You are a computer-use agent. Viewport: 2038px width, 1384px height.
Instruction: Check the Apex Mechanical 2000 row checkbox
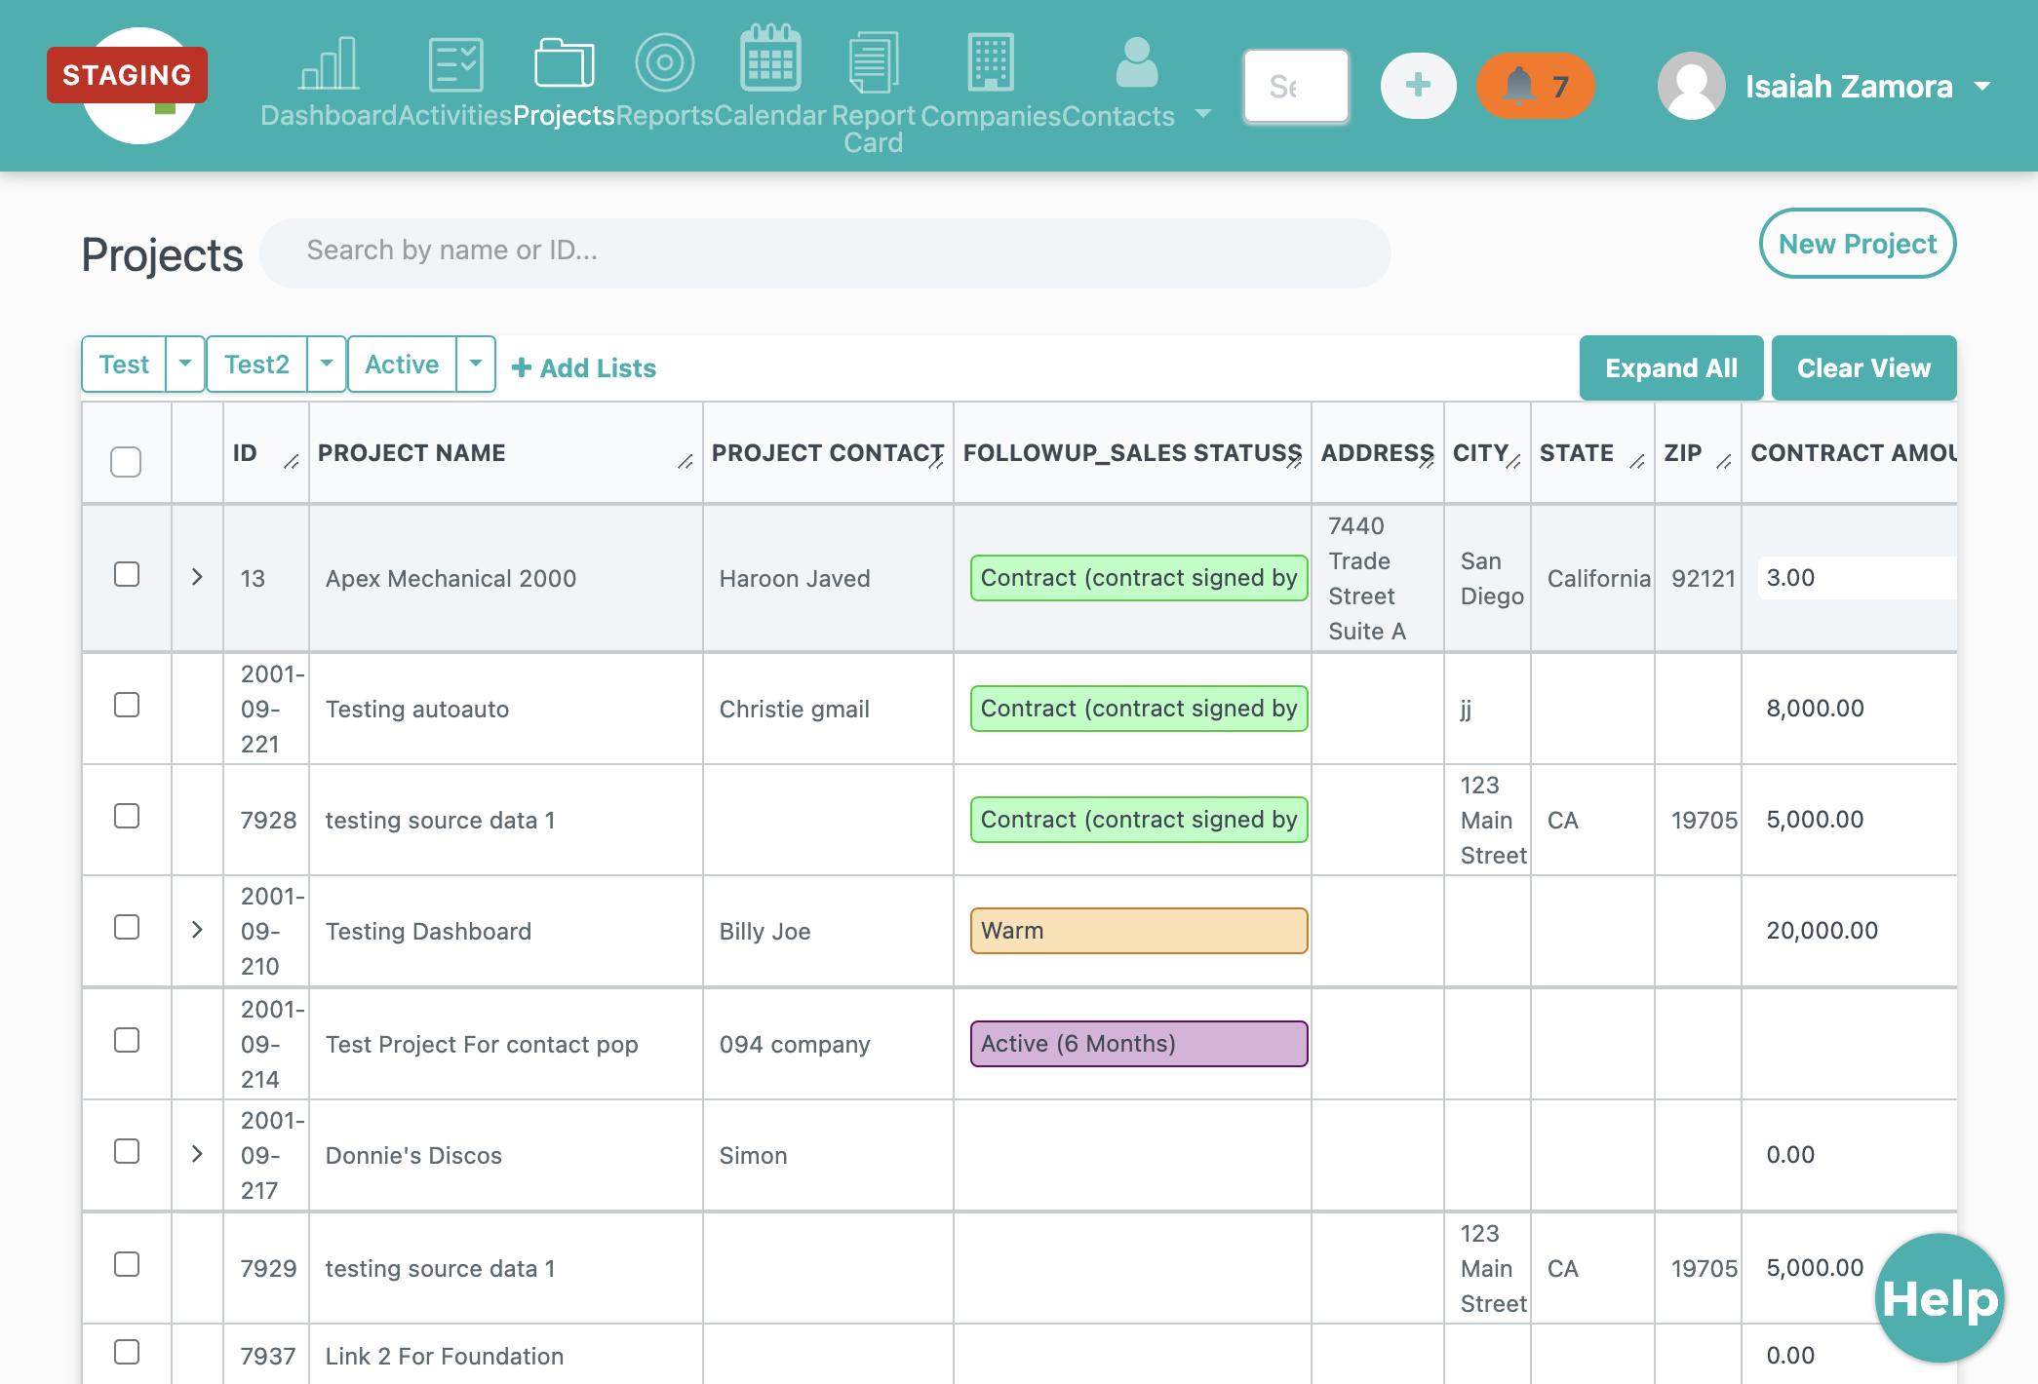coord(127,574)
